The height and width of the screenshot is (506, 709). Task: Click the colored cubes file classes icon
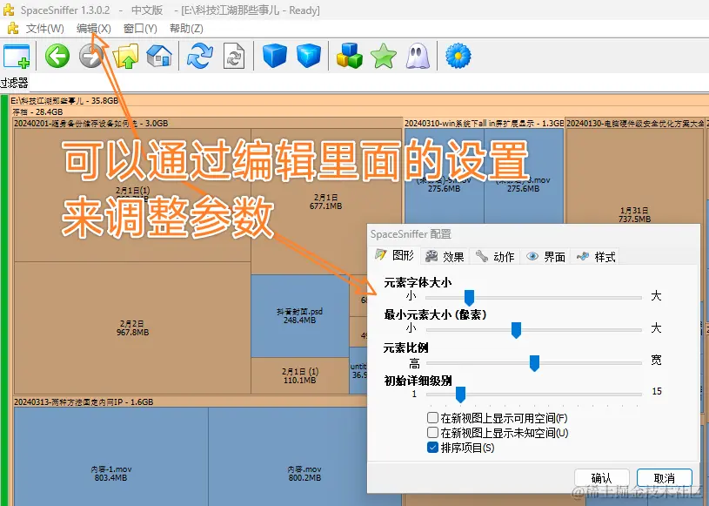[x=350, y=56]
